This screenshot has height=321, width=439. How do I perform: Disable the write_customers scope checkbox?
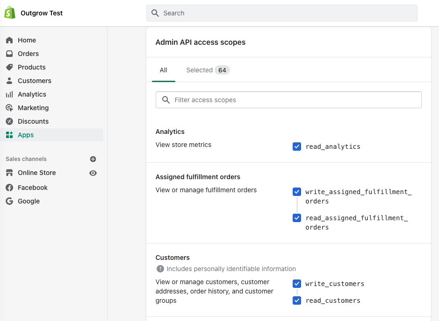tap(297, 284)
